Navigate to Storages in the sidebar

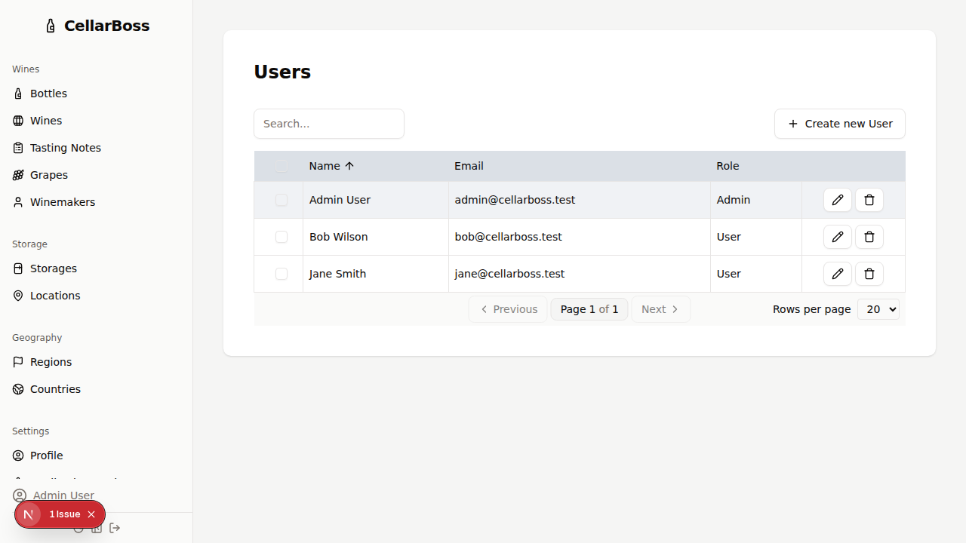pos(53,268)
